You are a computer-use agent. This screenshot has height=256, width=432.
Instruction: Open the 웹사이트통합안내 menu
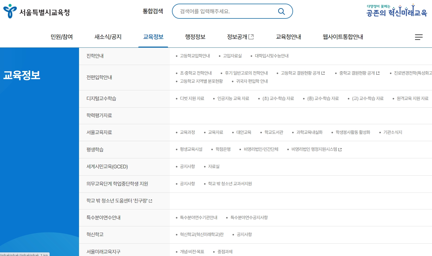click(343, 37)
